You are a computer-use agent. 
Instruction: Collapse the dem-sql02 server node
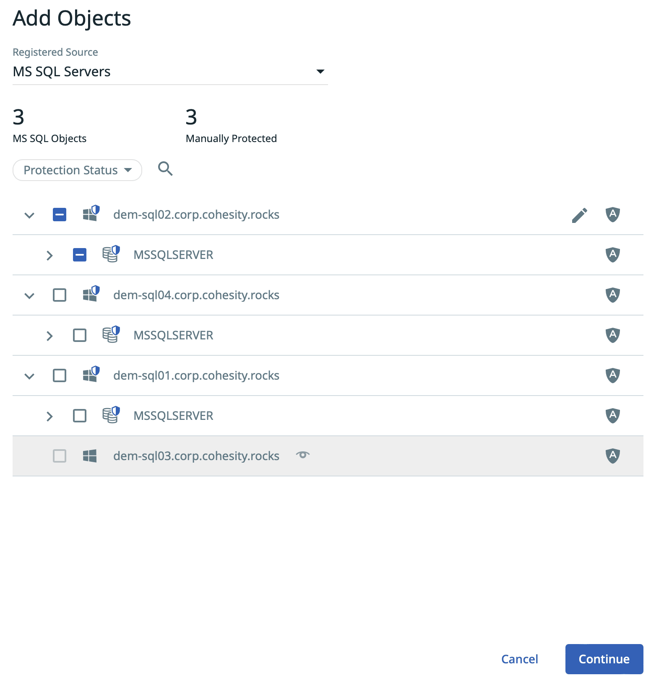click(29, 215)
